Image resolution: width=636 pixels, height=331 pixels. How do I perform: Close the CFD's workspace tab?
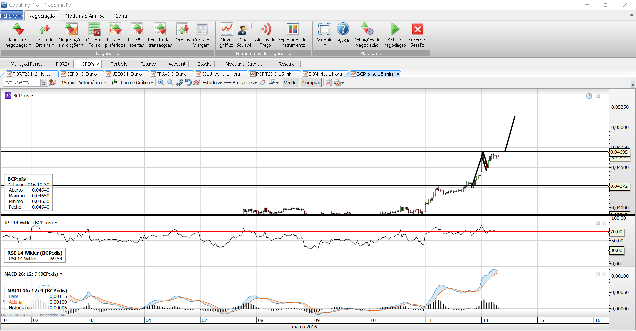point(98,64)
